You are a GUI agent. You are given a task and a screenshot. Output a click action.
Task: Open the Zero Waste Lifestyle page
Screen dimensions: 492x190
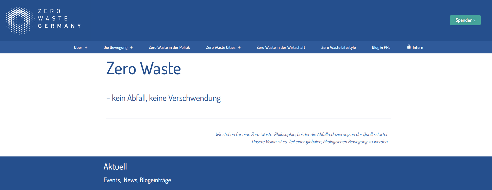click(x=338, y=48)
